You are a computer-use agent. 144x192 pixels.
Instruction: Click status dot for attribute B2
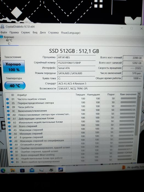pyautogui.click(x=12, y=159)
